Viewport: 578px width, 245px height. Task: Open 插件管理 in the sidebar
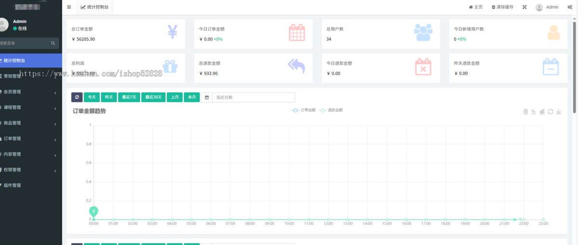(x=31, y=185)
